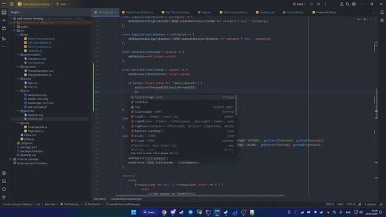This screenshot has height=217, width=386.
Task: Open Code With Me icon
Action: (x=341, y=4)
